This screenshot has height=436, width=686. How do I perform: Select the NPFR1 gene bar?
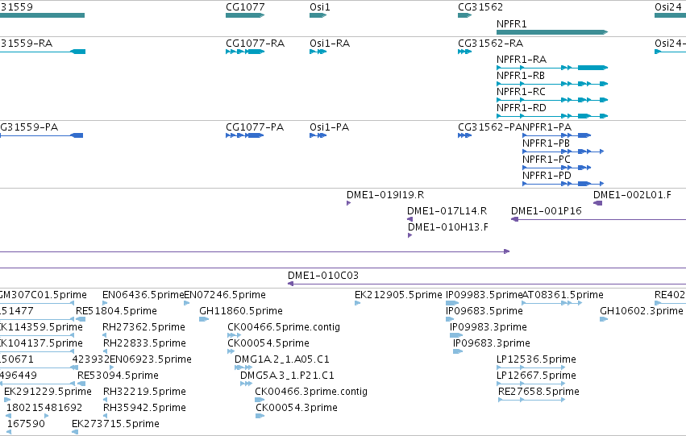tap(552, 32)
